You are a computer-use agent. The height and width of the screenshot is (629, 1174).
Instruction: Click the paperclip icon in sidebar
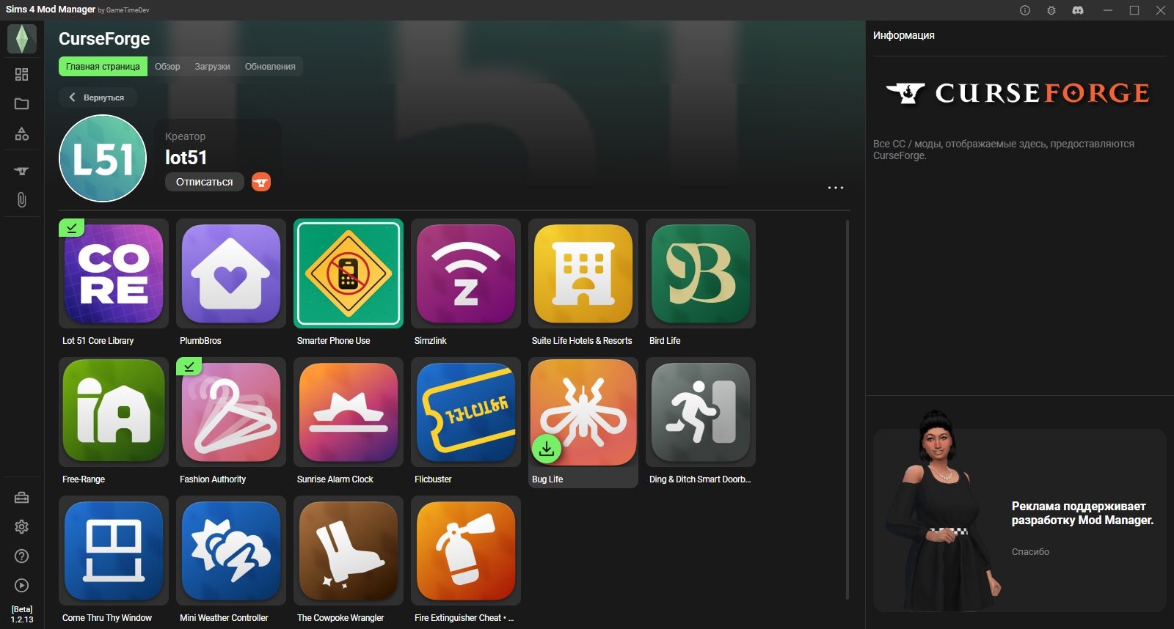[x=21, y=200]
